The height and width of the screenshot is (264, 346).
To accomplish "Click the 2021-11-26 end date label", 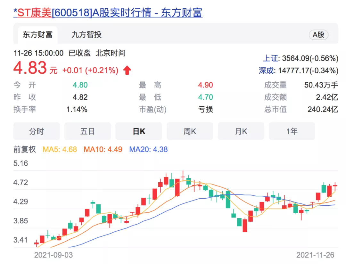I will point(315,255).
